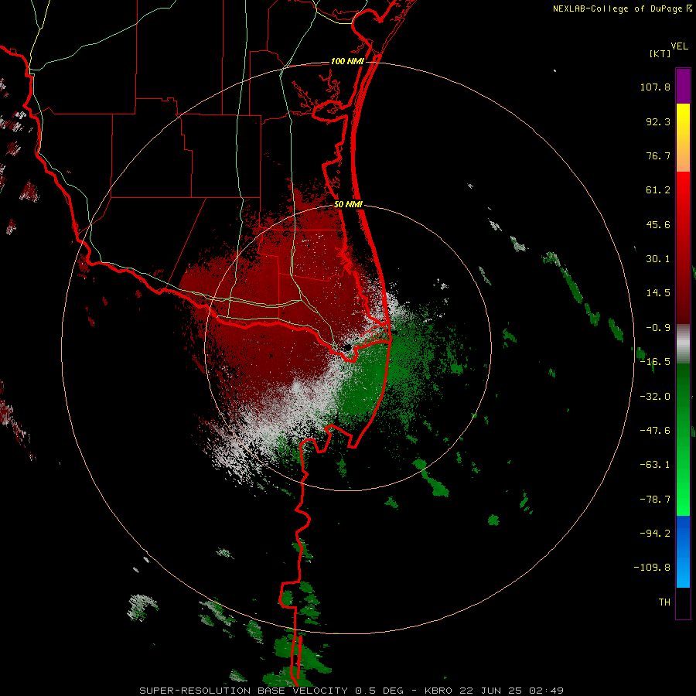
Task: Select the -32.0 velocity scale value
Action: tap(655, 397)
